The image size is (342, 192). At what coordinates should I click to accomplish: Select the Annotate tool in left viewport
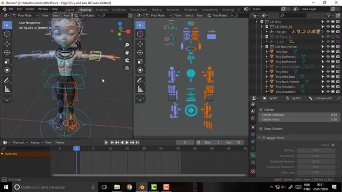point(7,81)
